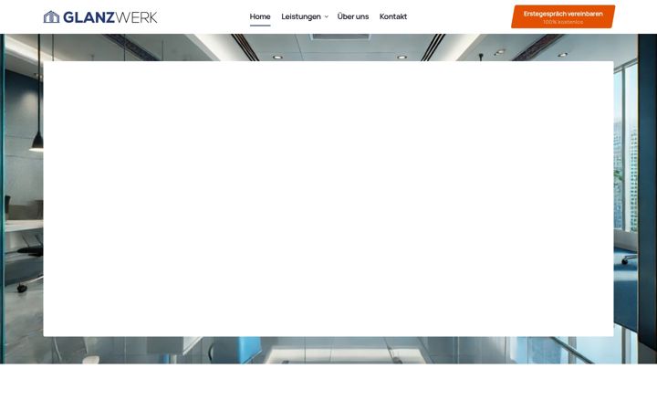
Task: Open the Glanzwerk logo homepage link
Action: click(x=100, y=17)
